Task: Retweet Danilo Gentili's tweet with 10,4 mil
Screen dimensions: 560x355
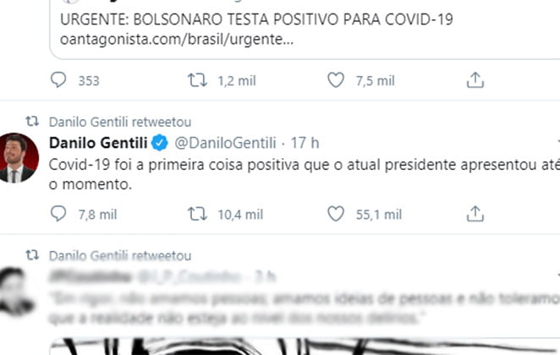Action: pos(197,214)
